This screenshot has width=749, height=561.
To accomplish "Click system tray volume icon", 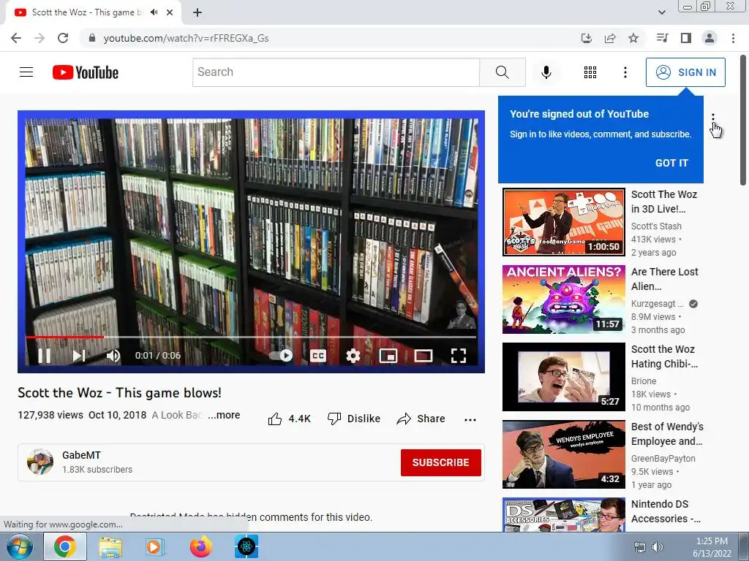I will (x=658, y=547).
